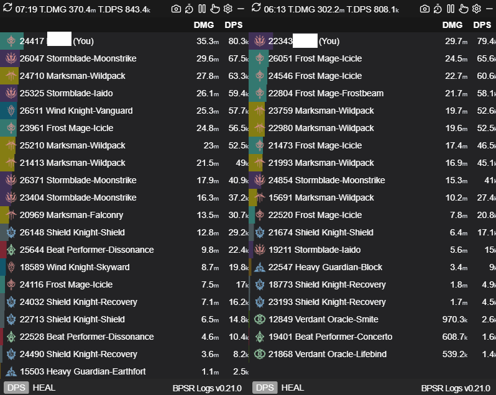Select your own 24417 row in left panel

(x=124, y=41)
